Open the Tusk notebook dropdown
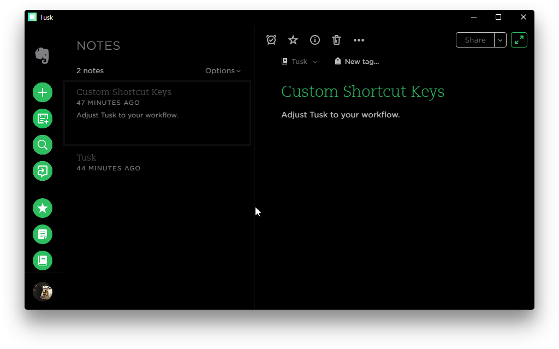This screenshot has width=559, height=349. tap(300, 61)
